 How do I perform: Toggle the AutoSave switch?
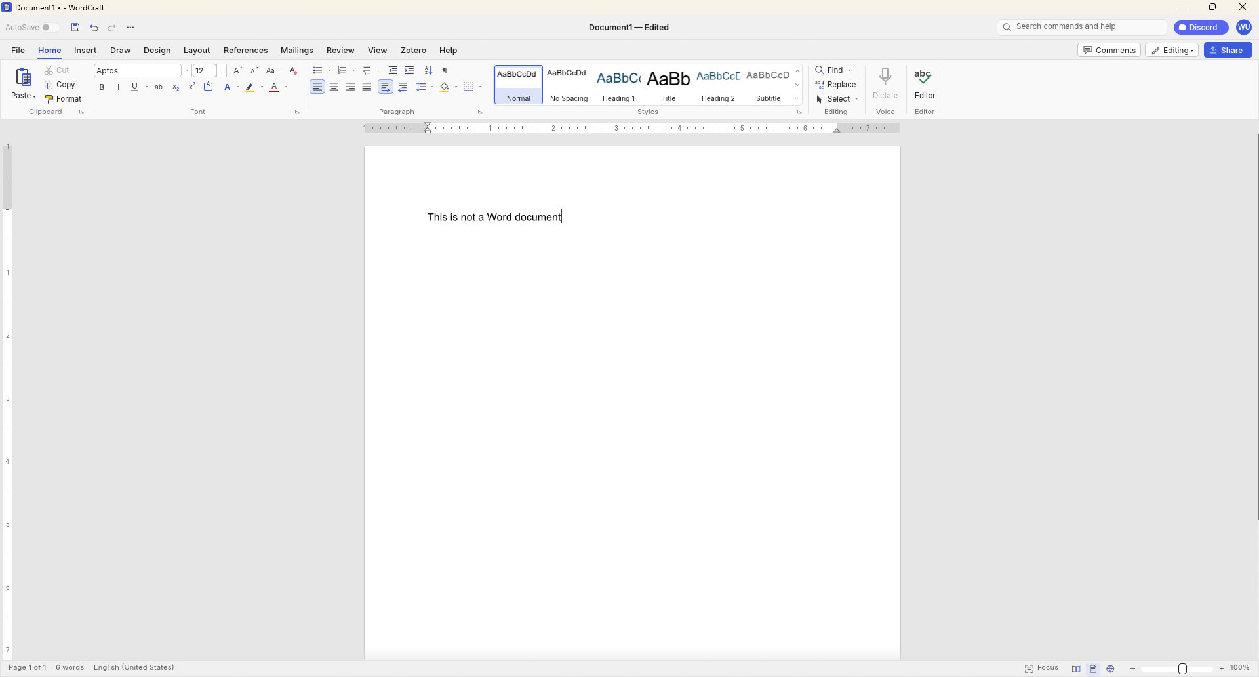[x=50, y=28]
